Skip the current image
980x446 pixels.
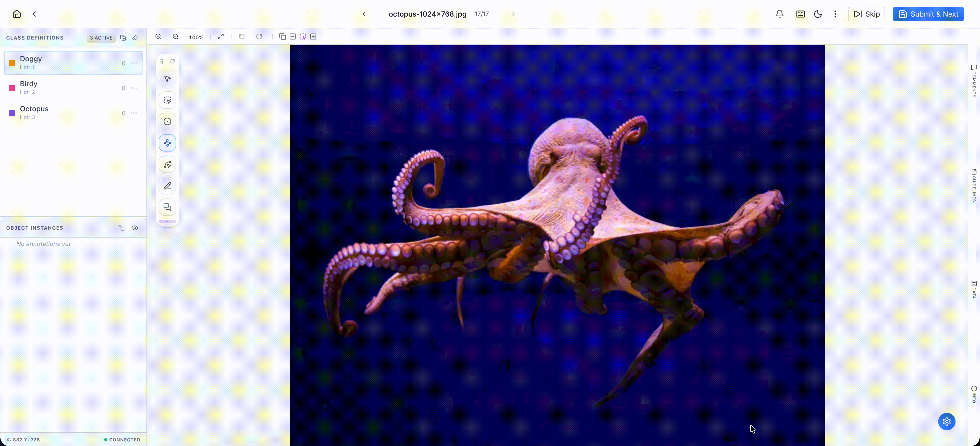click(x=866, y=14)
